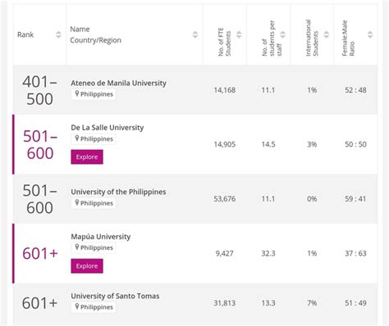Open University of the Philippines link
Image resolution: width=389 pixels, height=326 pixels.
point(118,192)
